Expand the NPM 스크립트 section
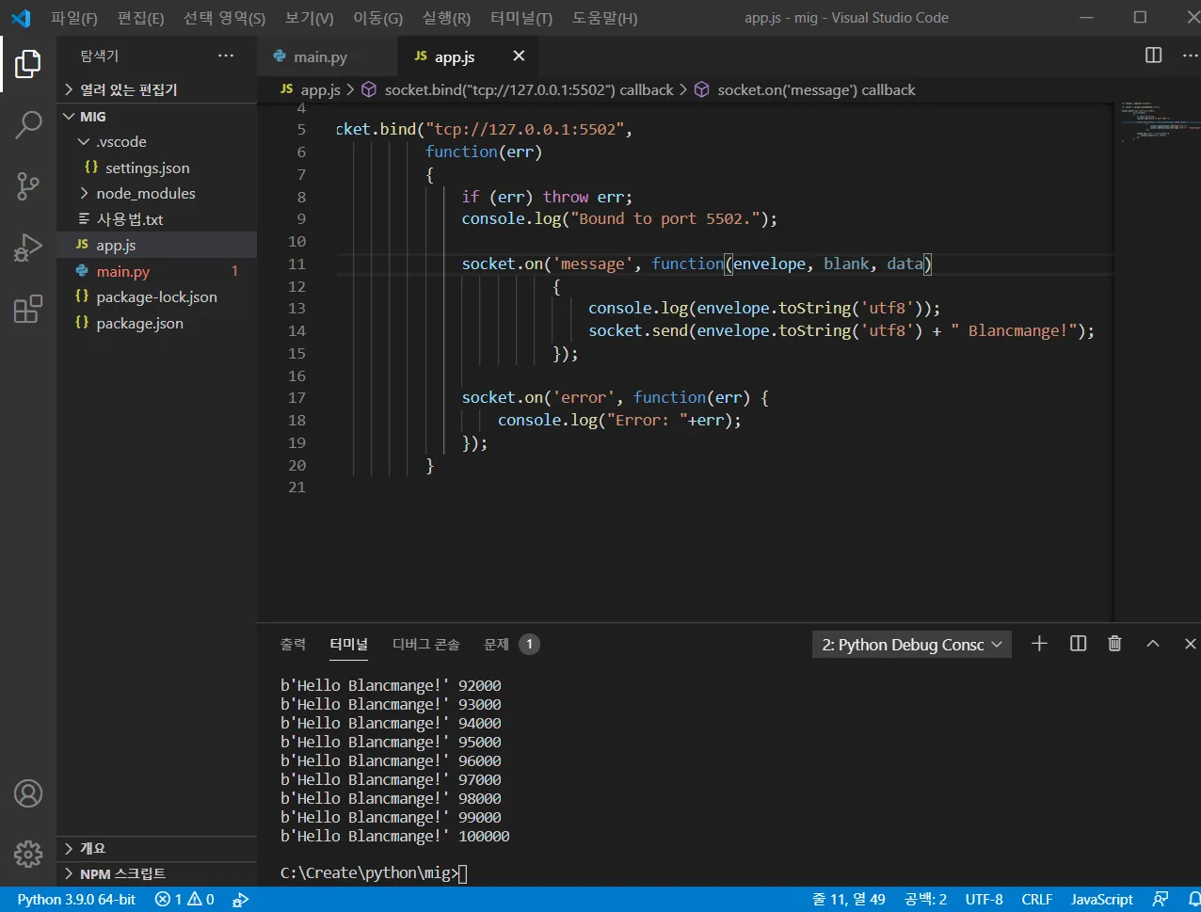This screenshot has height=912, width=1201. pyautogui.click(x=122, y=873)
